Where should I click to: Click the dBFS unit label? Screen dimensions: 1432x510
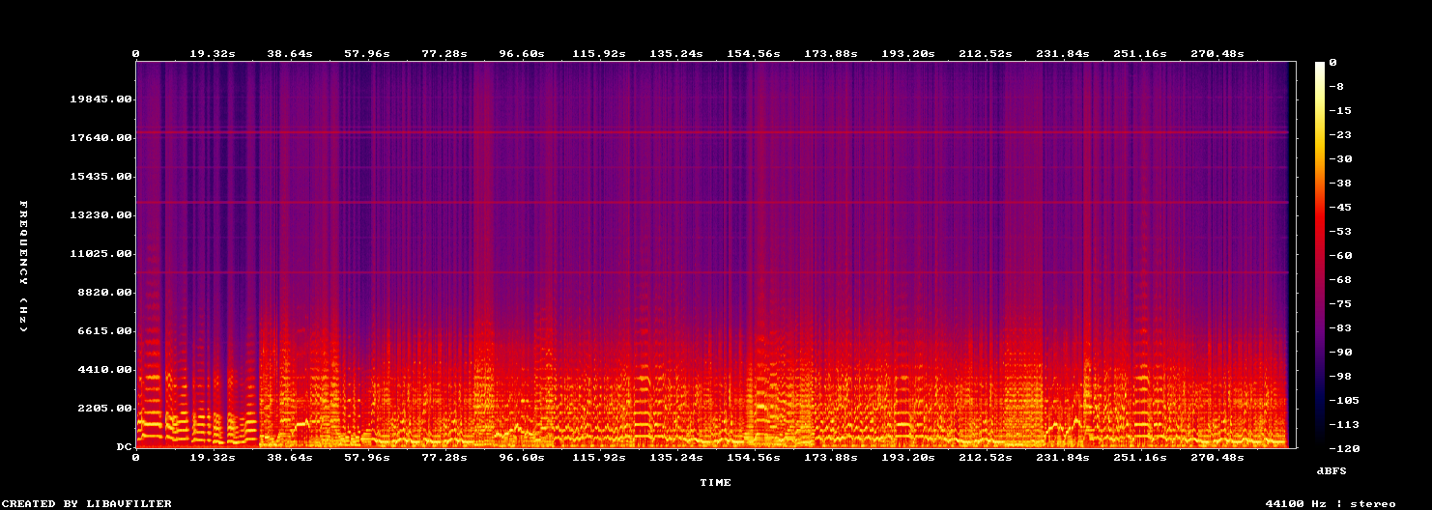tap(1332, 470)
